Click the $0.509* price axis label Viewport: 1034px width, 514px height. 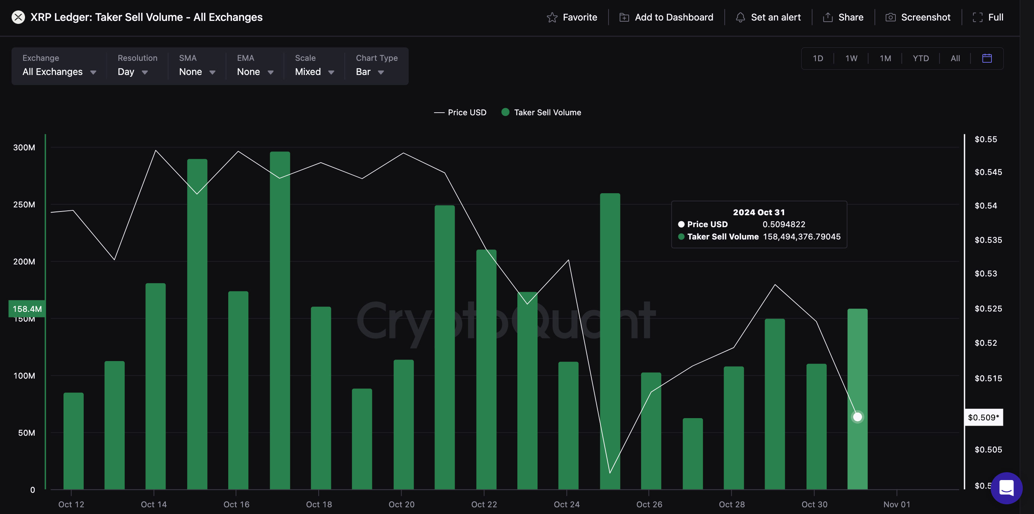click(984, 417)
